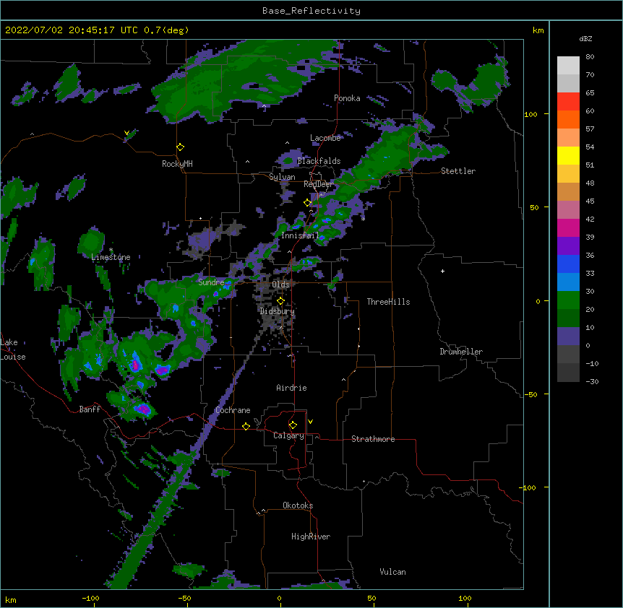Click the Strathmore label
Screen dimensions: 623x608
[373, 439]
